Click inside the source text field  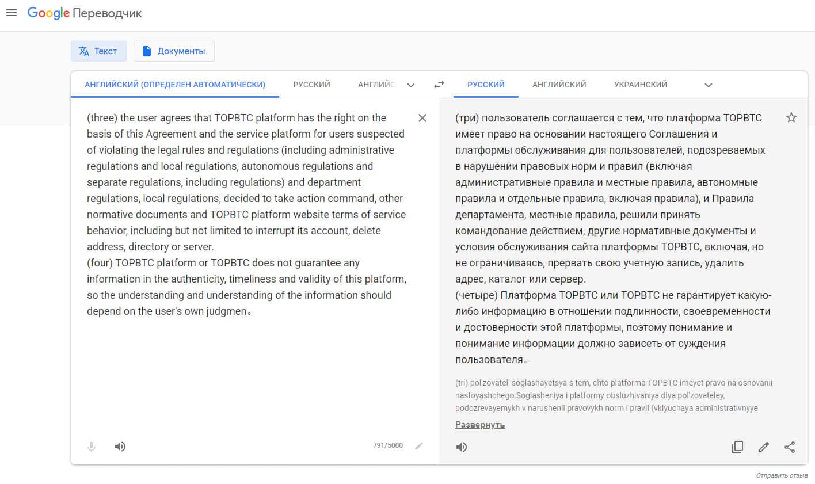(x=247, y=368)
